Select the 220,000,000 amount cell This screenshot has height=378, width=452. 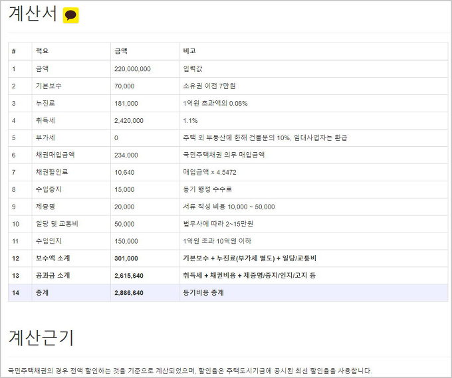[x=132, y=68]
